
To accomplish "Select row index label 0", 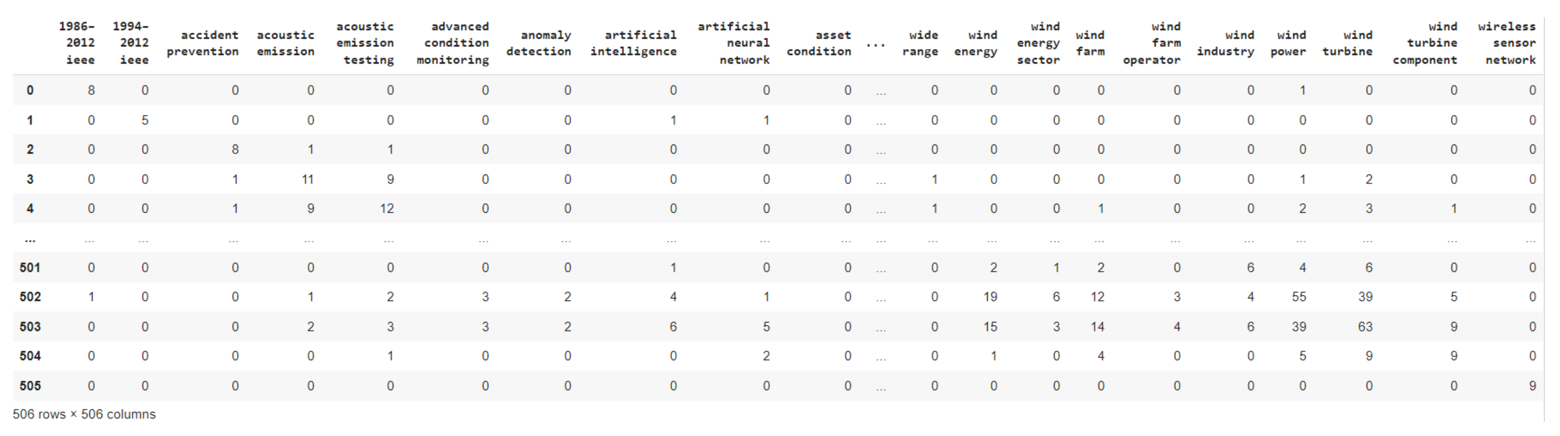I will [30, 90].
